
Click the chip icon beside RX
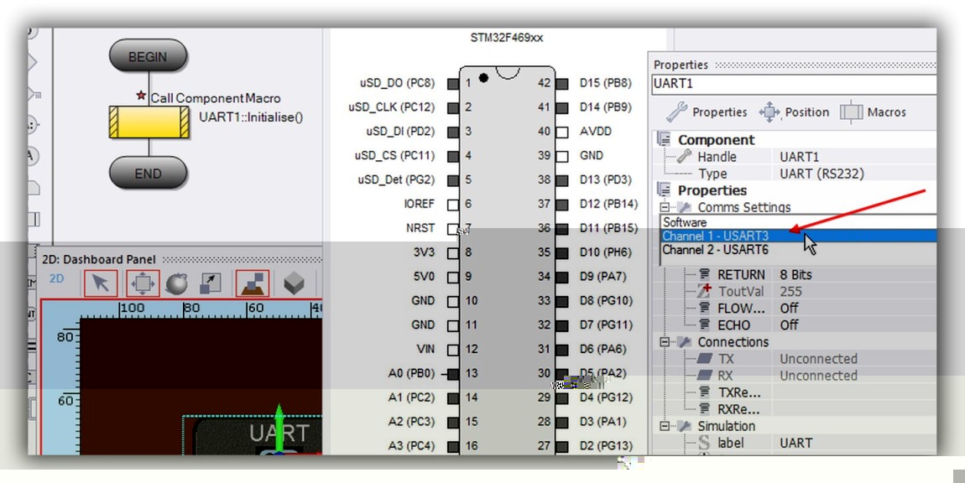pyautogui.click(x=704, y=376)
